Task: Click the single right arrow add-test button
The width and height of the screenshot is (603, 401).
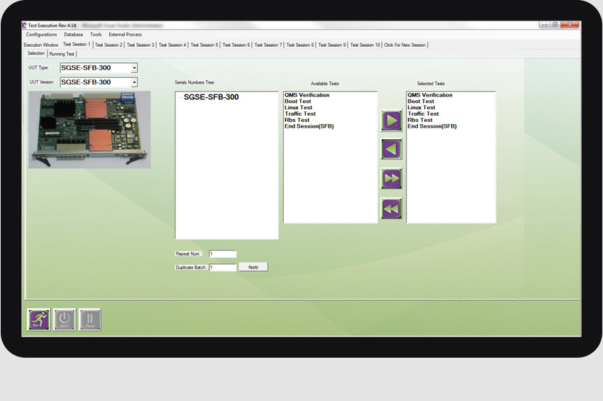Action: [x=392, y=121]
